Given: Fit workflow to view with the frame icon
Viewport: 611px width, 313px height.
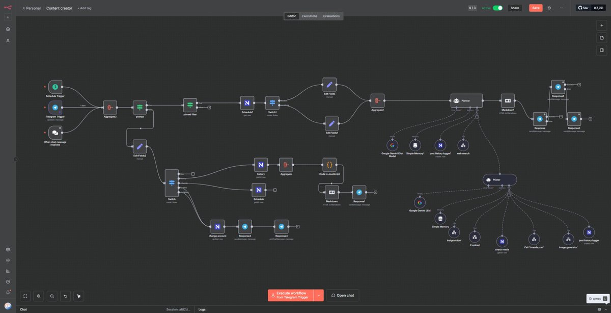Looking at the screenshot, I should (24, 296).
